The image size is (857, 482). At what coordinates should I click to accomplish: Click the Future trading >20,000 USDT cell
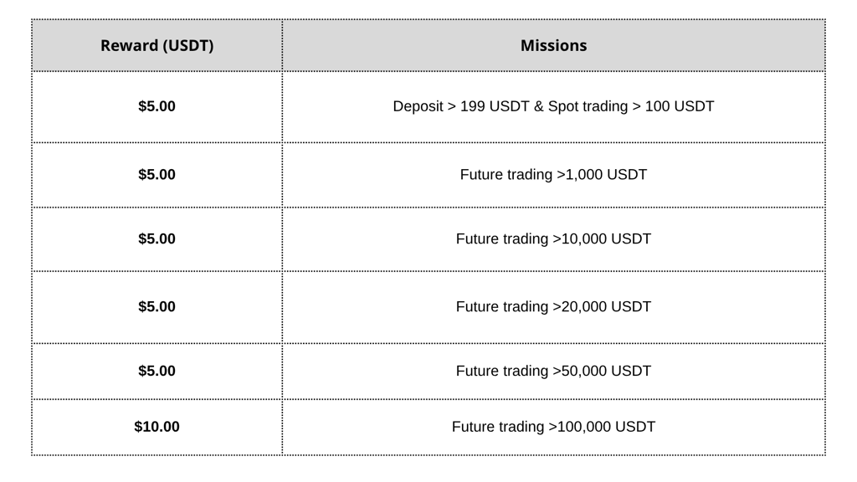point(554,307)
